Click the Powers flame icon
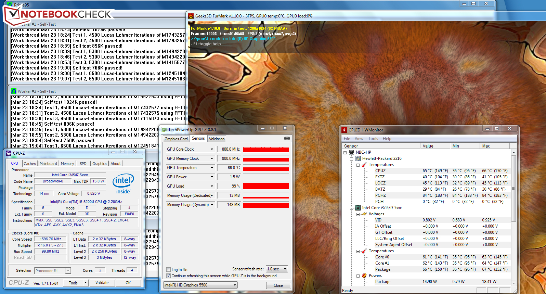546x294 pixels. click(x=364, y=276)
